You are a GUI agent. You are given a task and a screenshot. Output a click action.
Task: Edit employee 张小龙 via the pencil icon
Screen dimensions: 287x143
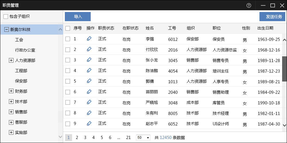(x=89, y=60)
